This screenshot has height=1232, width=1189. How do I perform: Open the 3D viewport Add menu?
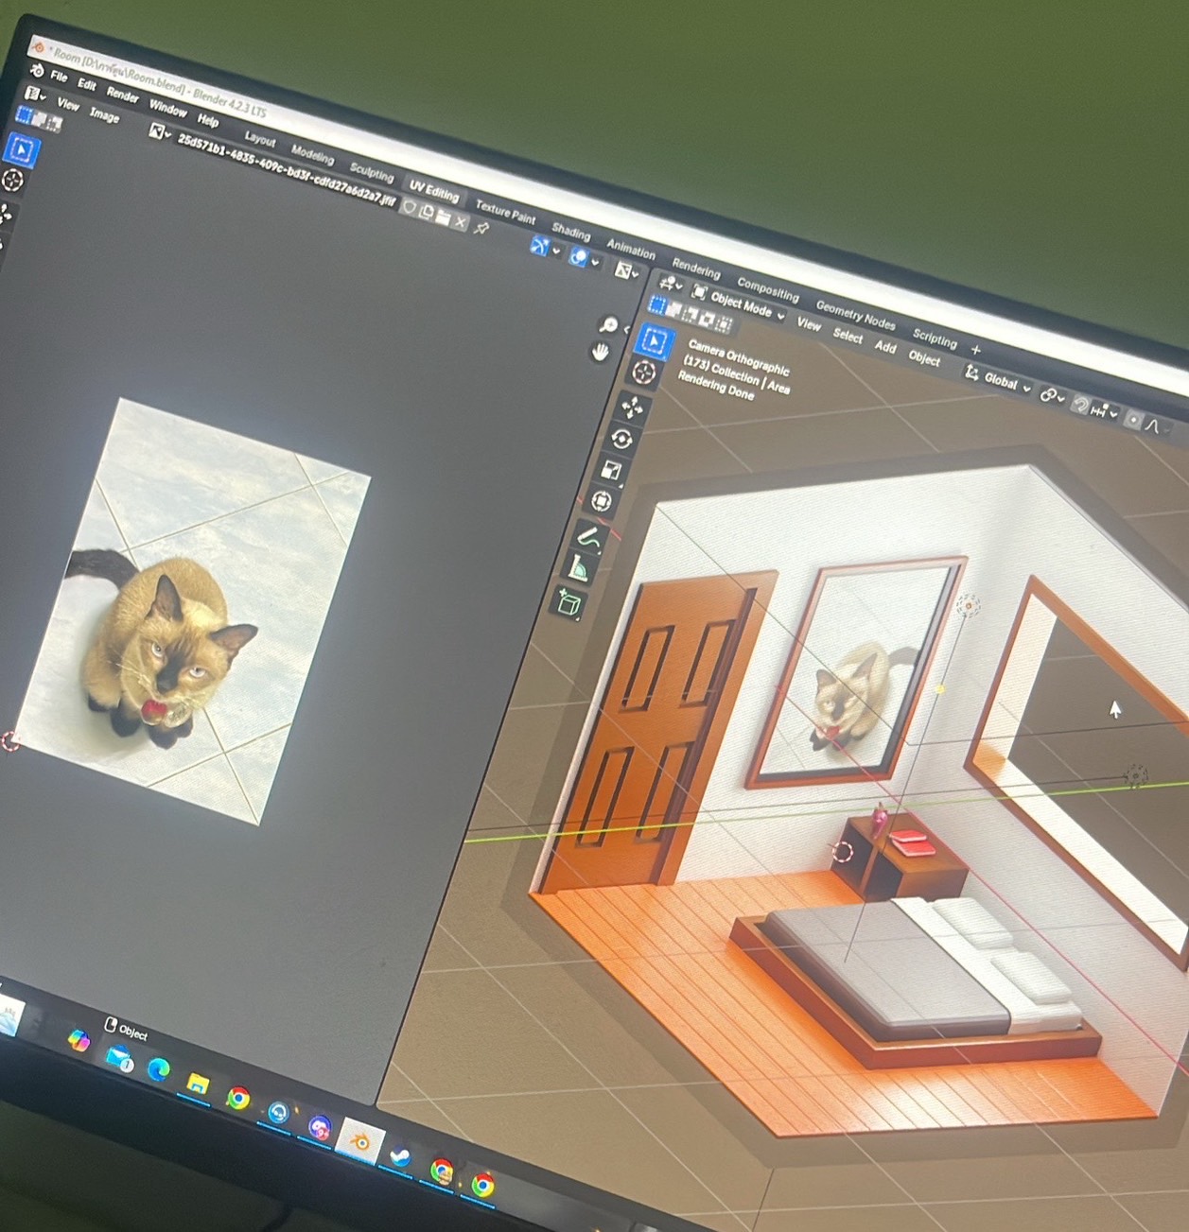[885, 347]
